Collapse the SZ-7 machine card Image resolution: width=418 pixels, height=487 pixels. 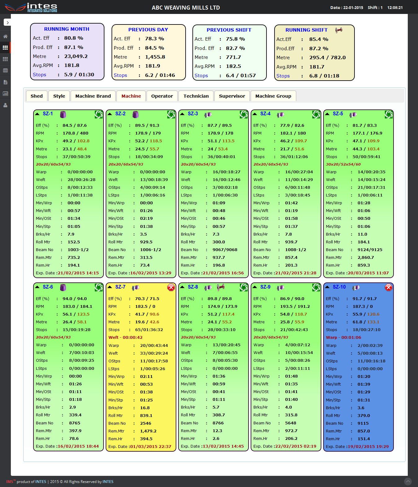(x=110, y=287)
